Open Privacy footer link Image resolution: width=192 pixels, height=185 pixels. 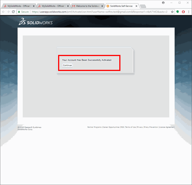(x=140, y=127)
